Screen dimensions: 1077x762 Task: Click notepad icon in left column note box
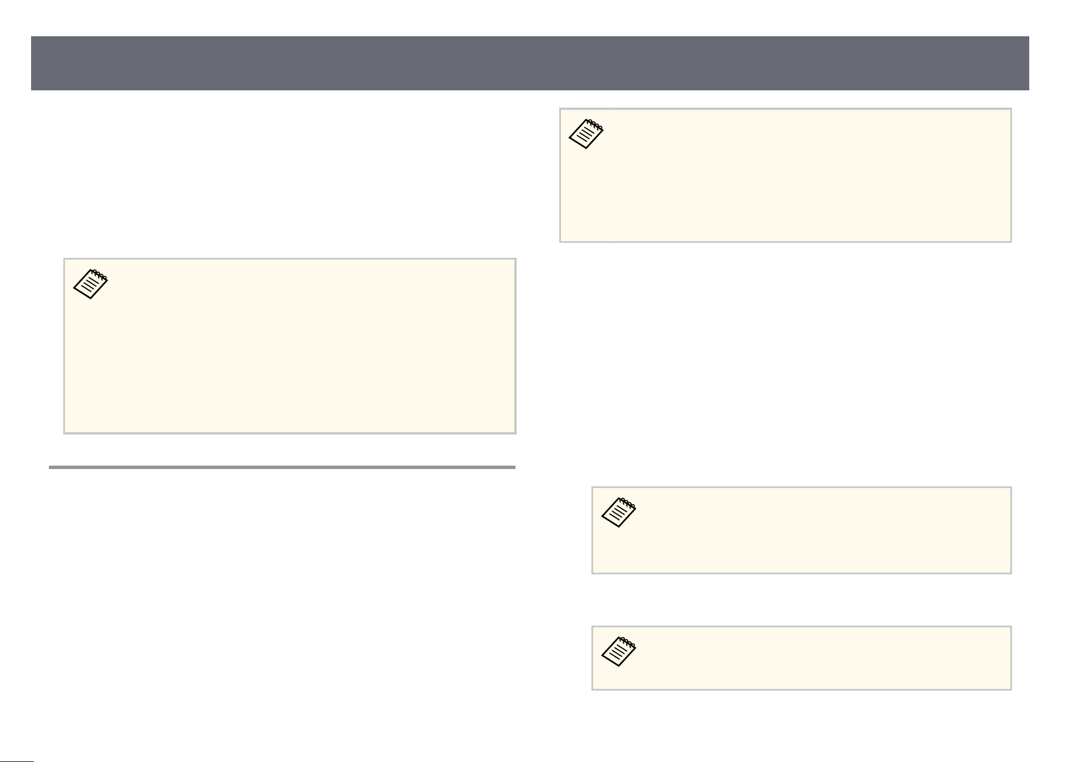[91, 284]
